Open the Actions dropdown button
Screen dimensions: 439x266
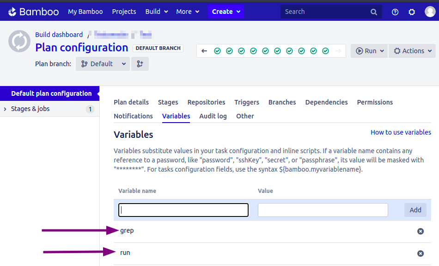pyautogui.click(x=412, y=51)
